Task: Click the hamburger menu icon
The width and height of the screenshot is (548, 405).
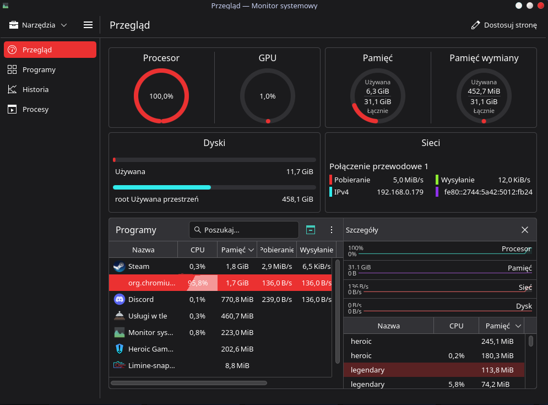Action: point(88,25)
